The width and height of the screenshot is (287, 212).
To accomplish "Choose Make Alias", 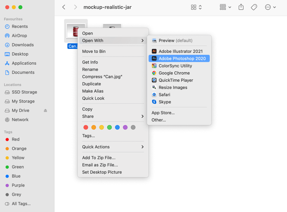I will (x=113, y=91).
